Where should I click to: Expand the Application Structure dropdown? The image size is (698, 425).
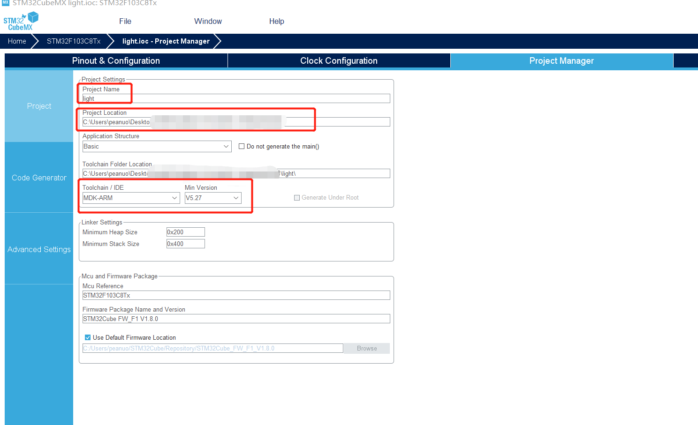[x=157, y=146]
